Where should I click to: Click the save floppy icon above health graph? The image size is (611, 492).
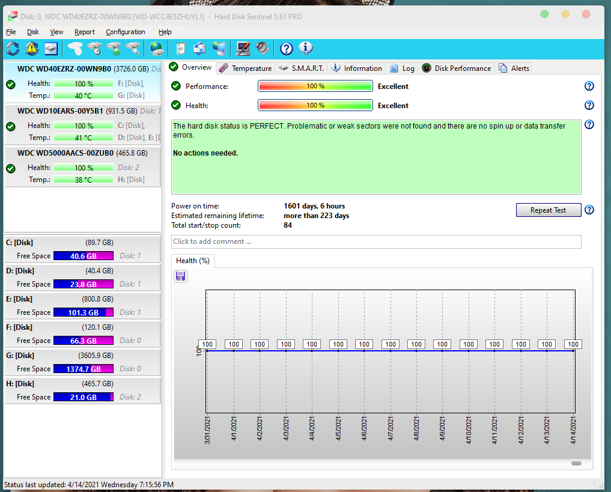pos(180,276)
